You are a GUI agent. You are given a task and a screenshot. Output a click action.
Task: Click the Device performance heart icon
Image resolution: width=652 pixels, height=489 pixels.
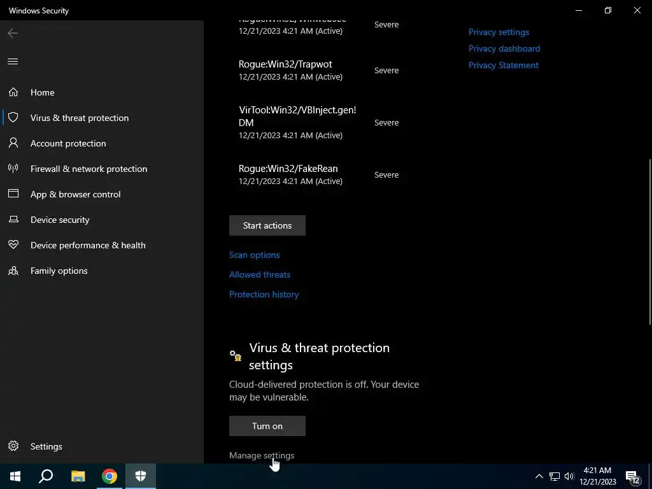[x=13, y=244]
